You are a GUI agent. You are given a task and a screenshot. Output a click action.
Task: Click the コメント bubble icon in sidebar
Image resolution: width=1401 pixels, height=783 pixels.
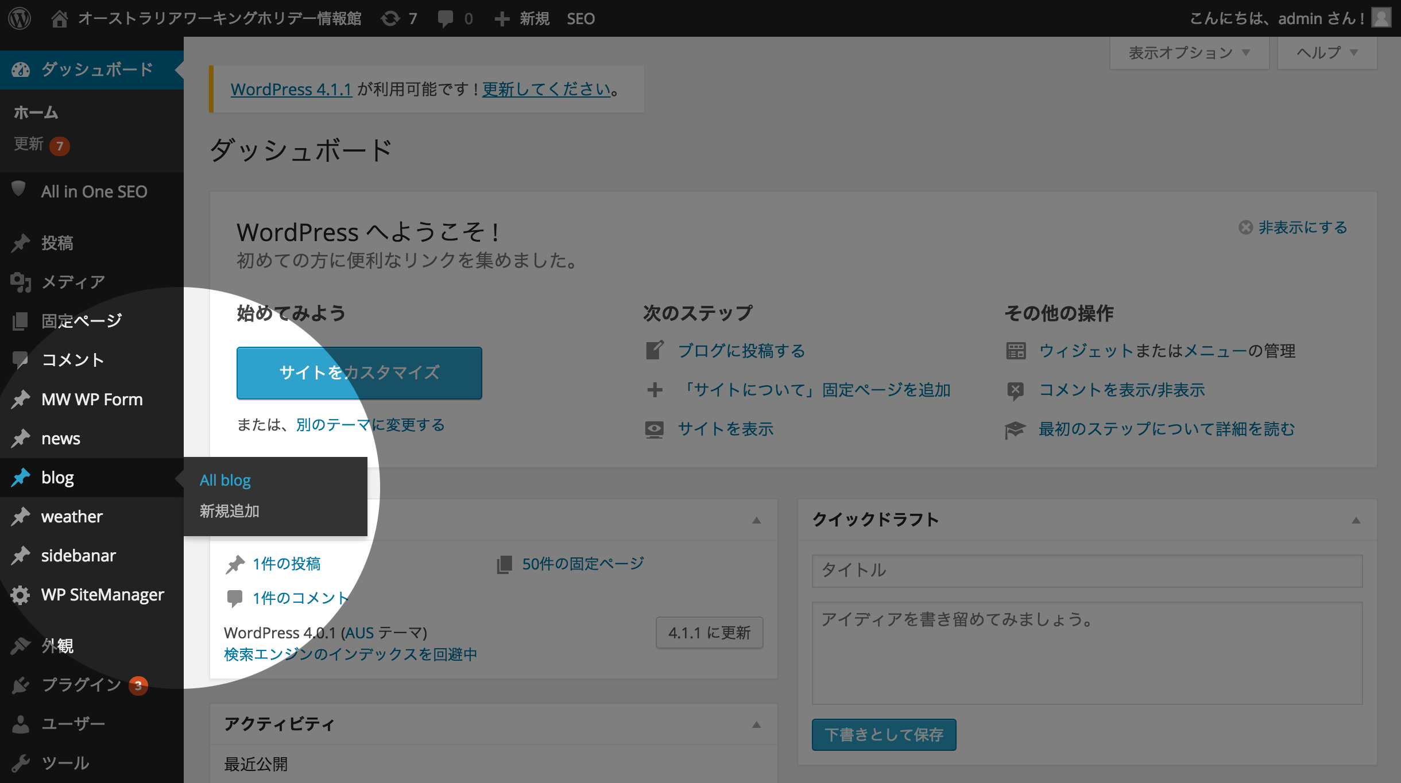21,360
